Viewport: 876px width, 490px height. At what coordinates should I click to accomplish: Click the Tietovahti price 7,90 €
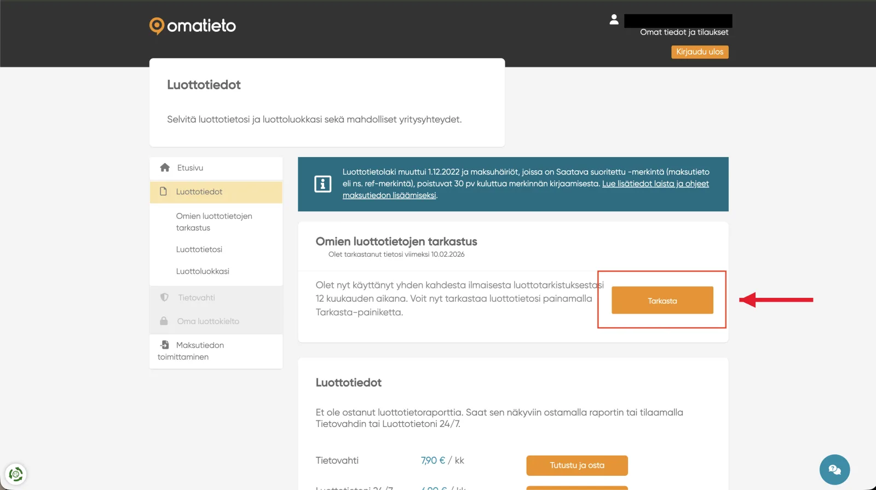pos(433,460)
